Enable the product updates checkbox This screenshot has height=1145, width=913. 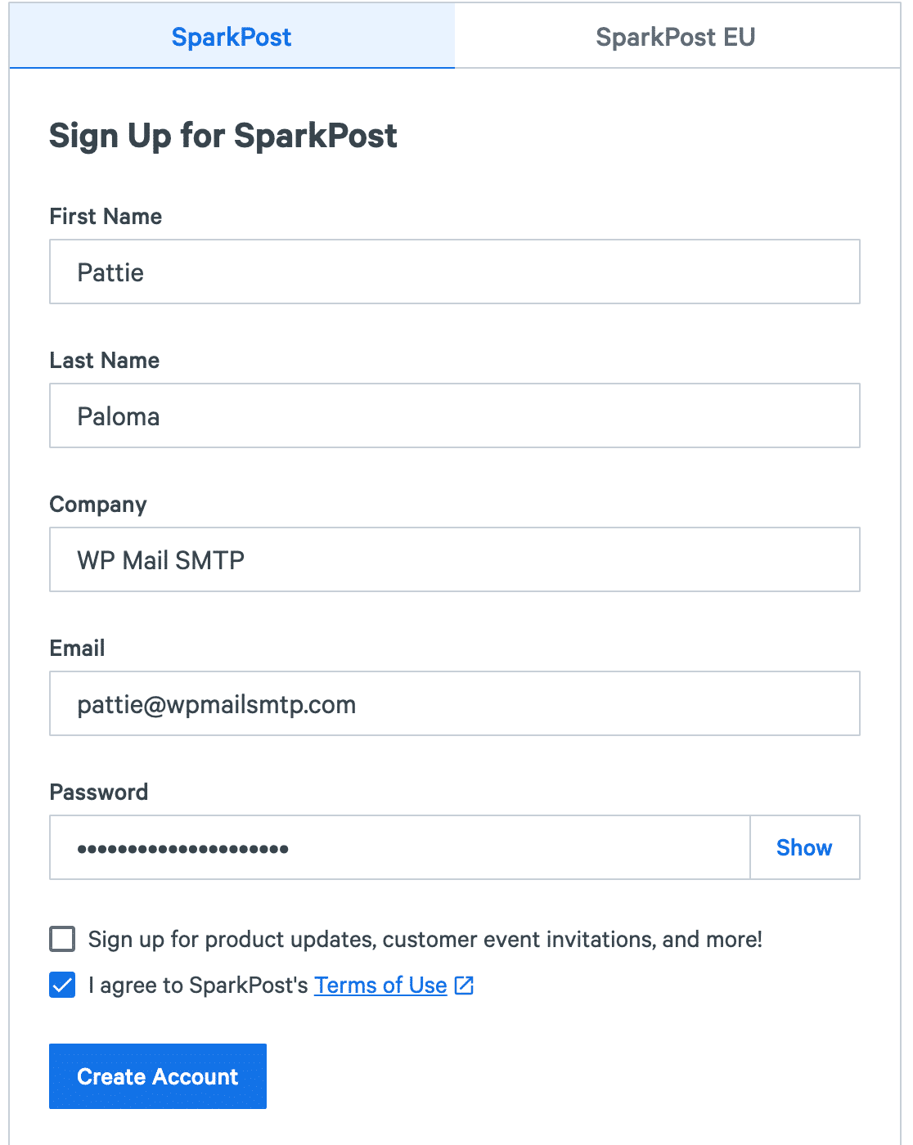pos(61,939)
